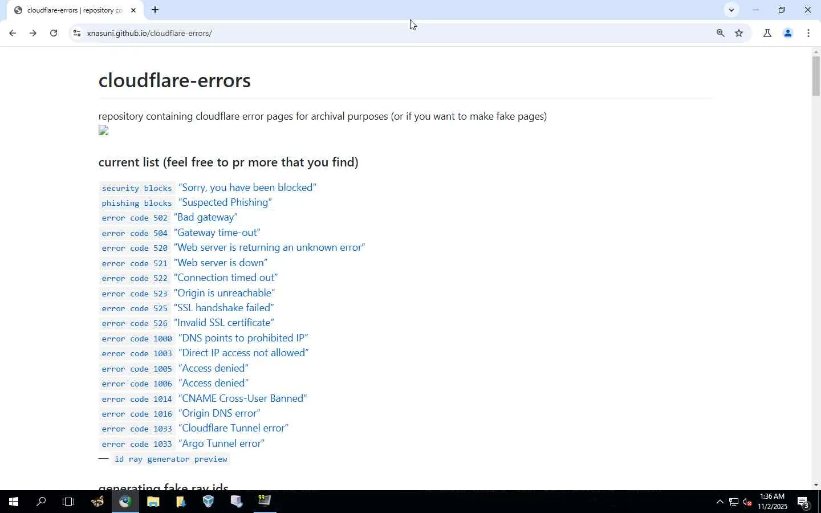Open "CNAME Cross-User Banned" link

click(243, 398)
